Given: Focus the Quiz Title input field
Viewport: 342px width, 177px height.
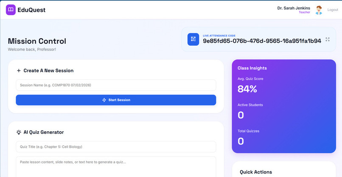Looking at the screenshot, I should point(116,147).
